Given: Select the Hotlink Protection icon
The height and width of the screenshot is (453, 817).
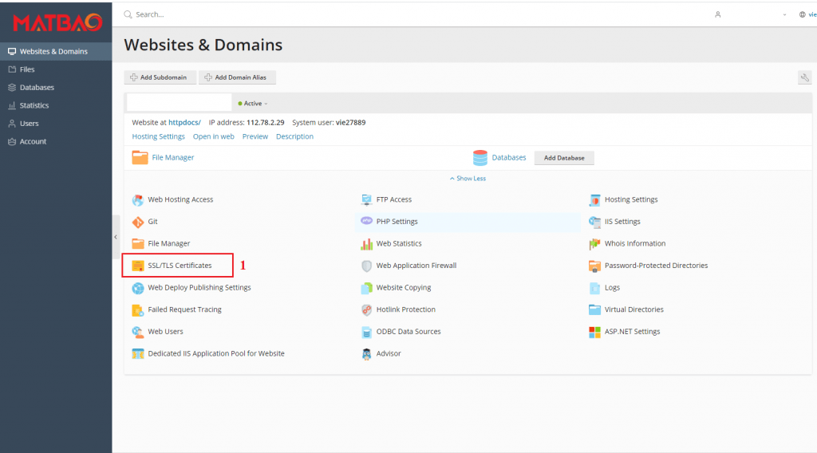Looking at the screenshot, I should tap(367, 309).
